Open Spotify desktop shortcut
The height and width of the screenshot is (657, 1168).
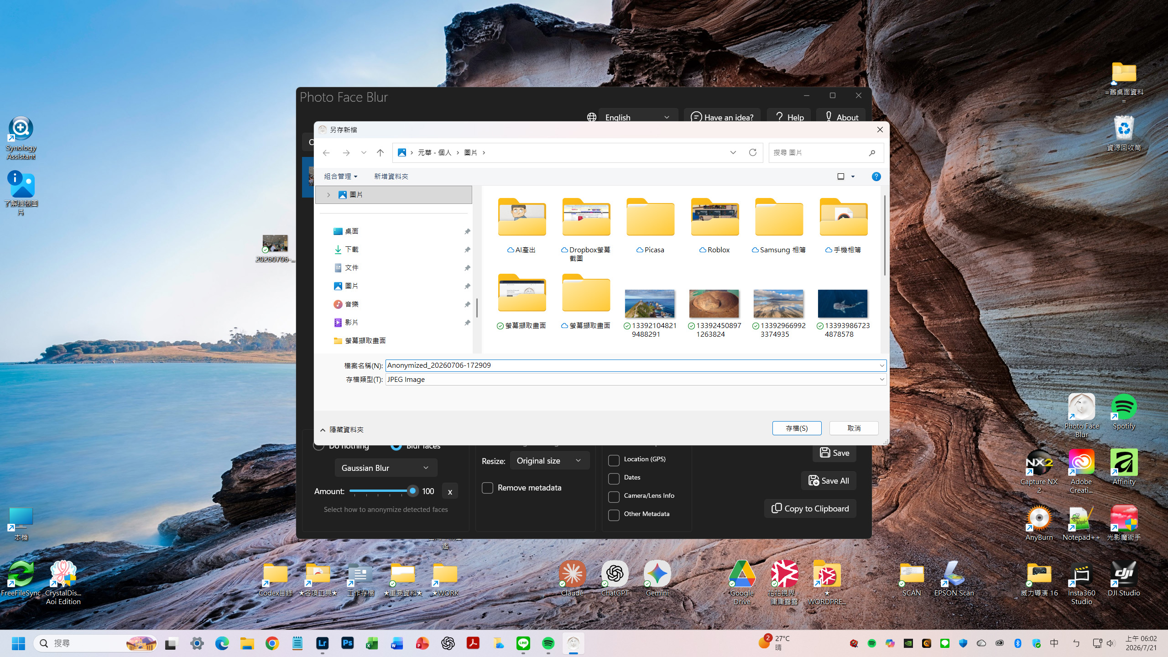[1123, 412]
